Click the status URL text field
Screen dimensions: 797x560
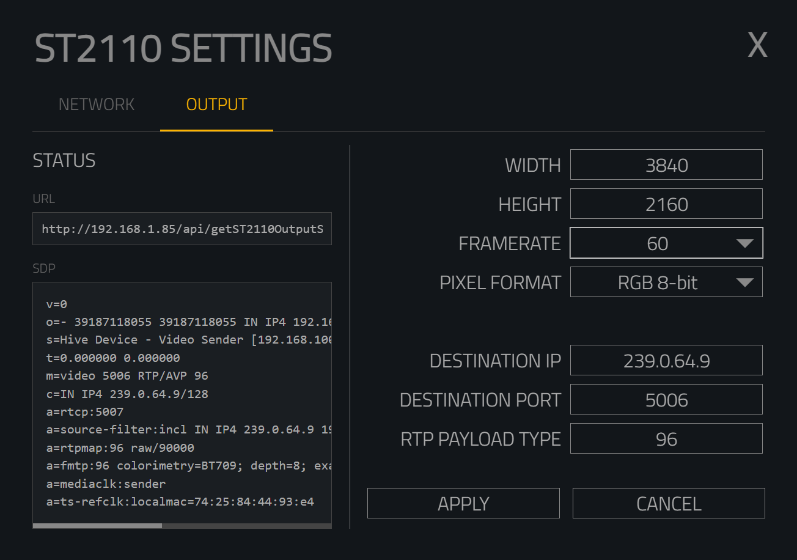[182, 229]
